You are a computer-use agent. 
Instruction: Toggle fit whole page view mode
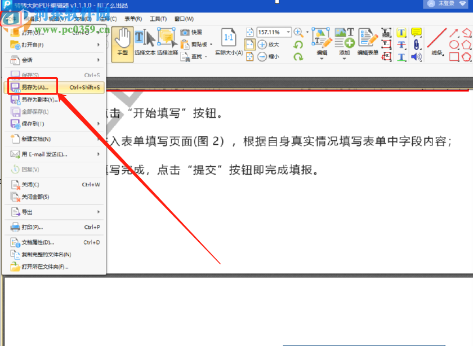[x=249, y=33]
